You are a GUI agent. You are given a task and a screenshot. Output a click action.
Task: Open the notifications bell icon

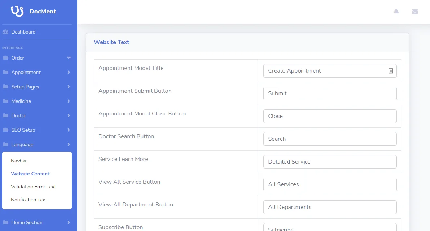click(x=396, y=12)
